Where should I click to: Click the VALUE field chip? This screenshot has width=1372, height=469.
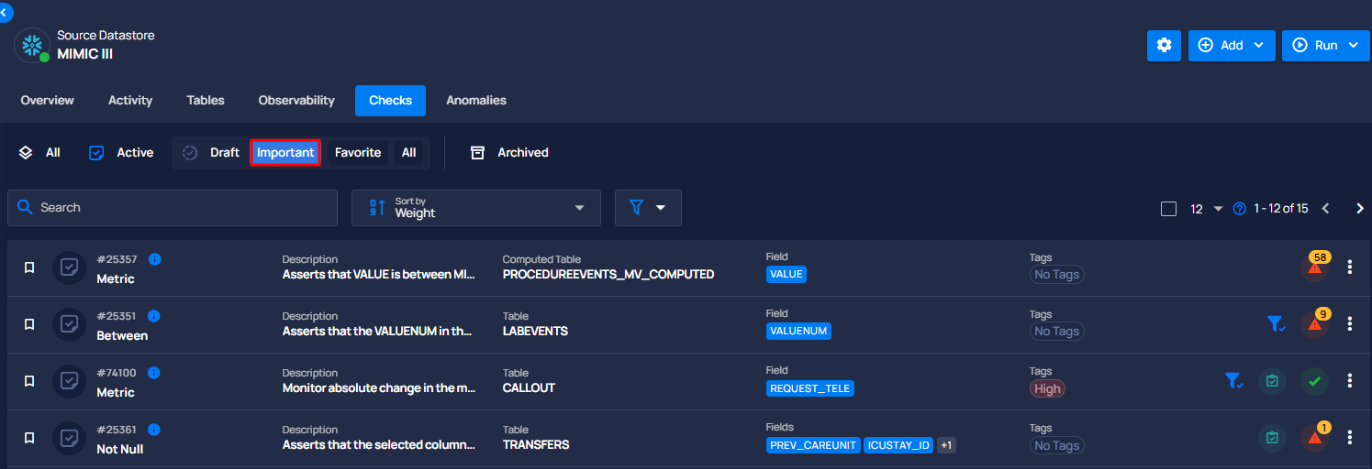point(786,274)
